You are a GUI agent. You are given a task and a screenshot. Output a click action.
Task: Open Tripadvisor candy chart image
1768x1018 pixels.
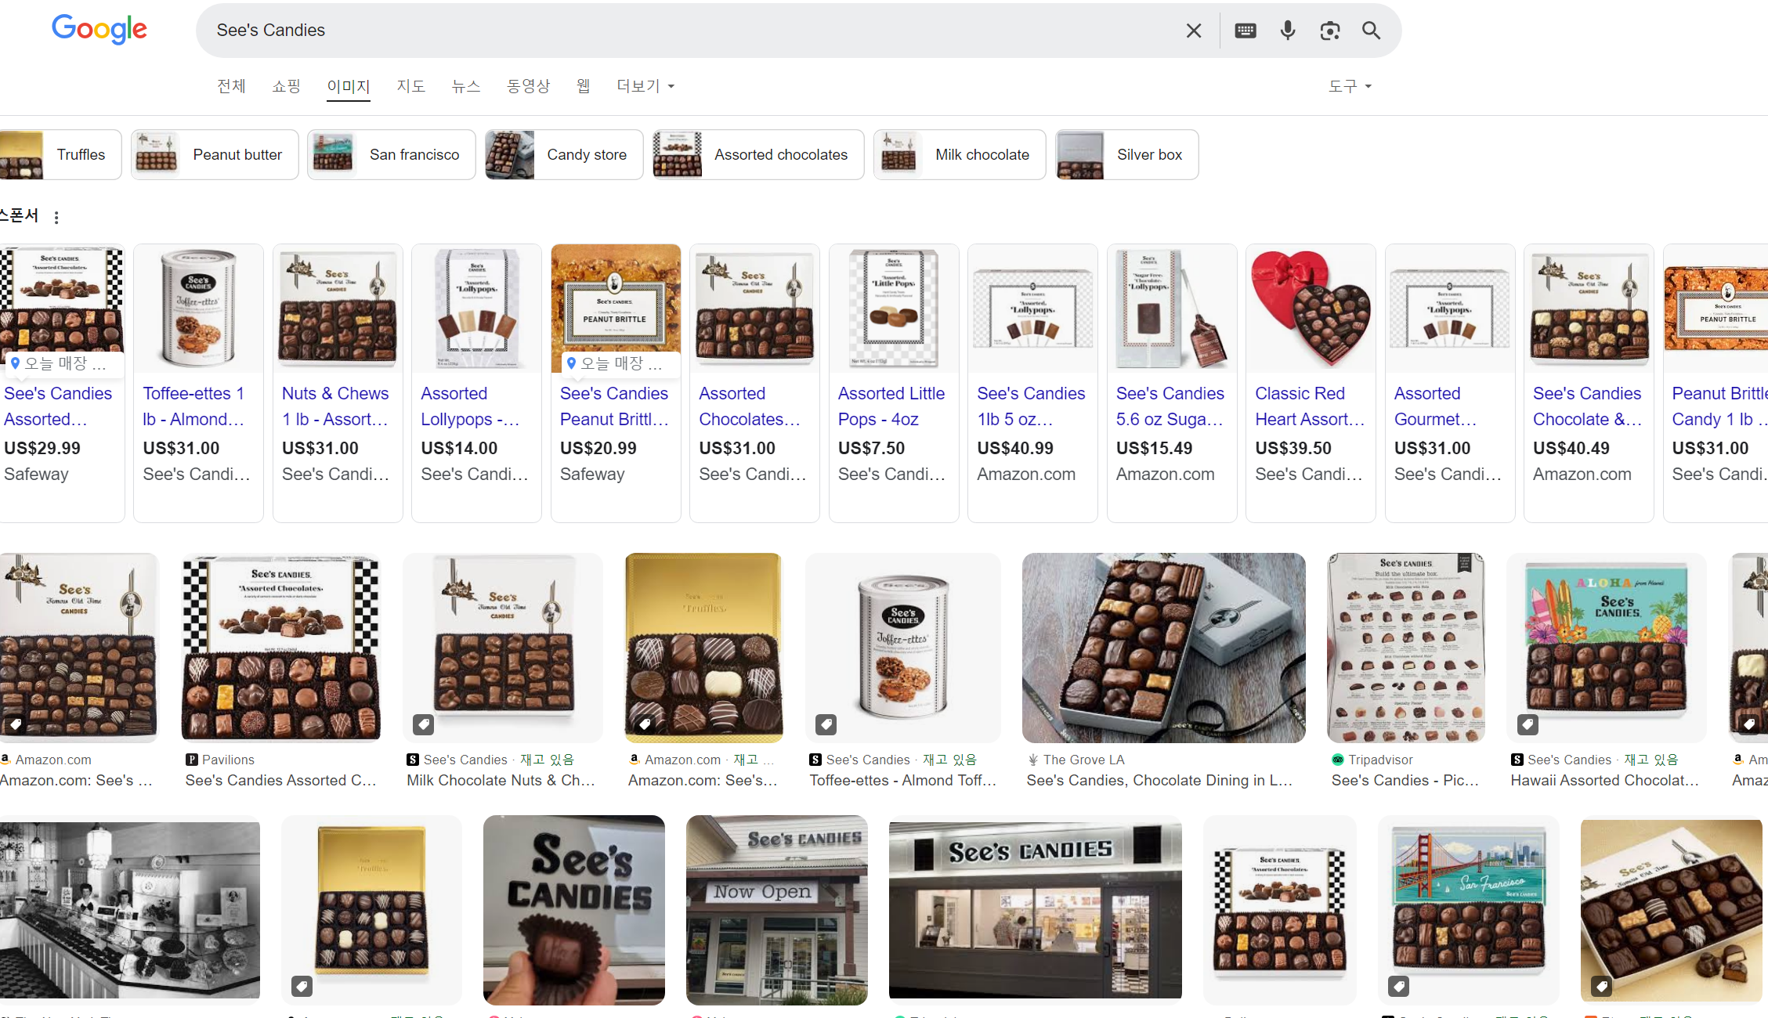click(x=1405, y=648)
